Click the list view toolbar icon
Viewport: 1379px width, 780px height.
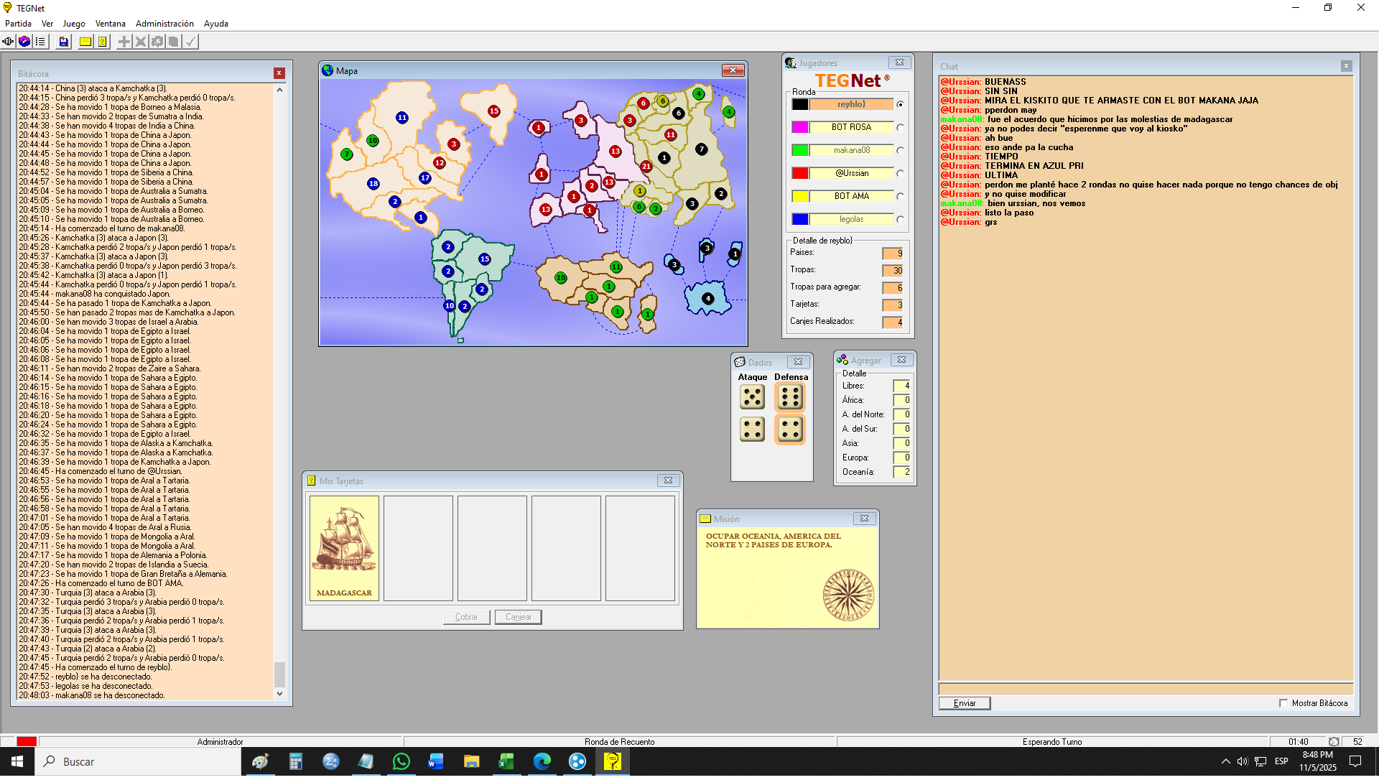[x=40, y=42]
